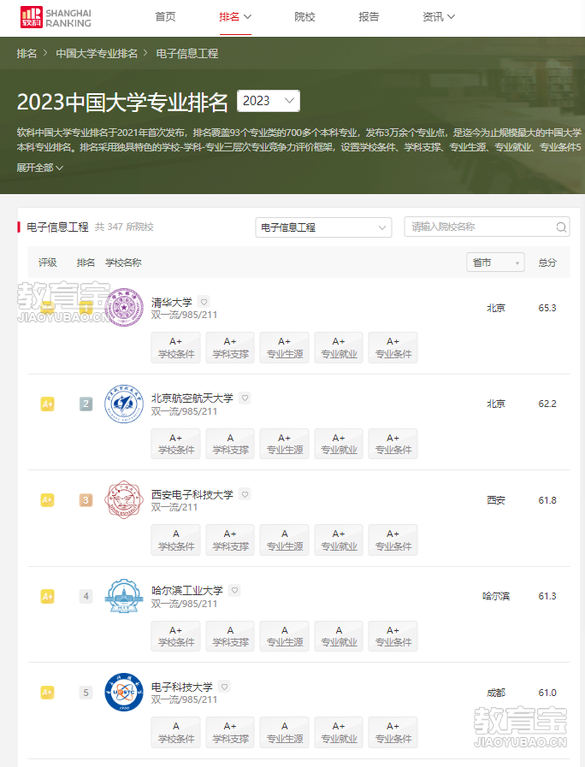Click 电子科技大学 专业生源 A tile
This screenshot has width=585, height=767.
(285, 732)
